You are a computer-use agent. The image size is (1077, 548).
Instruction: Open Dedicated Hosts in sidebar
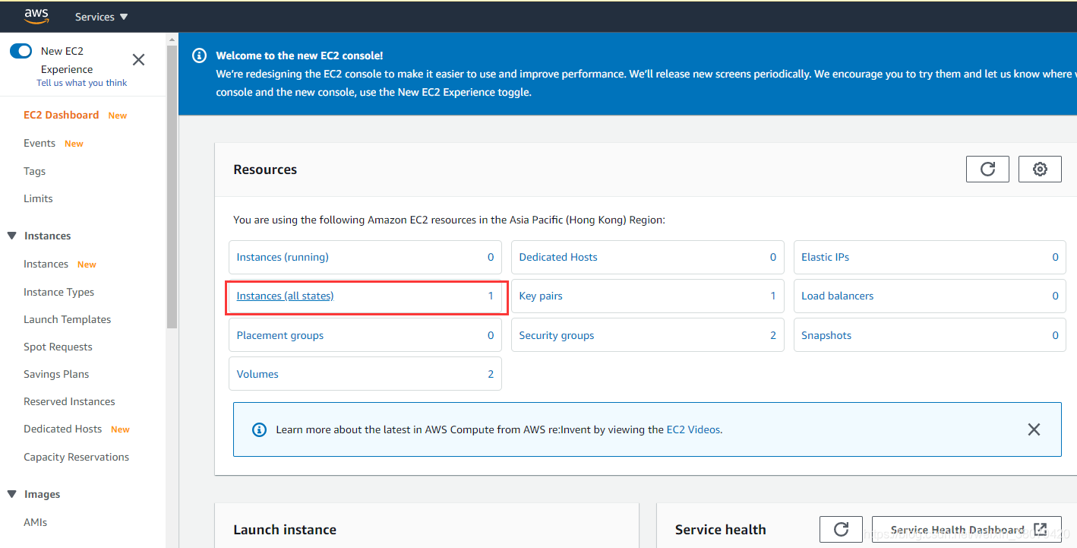(62, 429)
